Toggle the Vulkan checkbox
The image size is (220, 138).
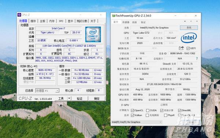pyautogui.click(x=132, y=115)
